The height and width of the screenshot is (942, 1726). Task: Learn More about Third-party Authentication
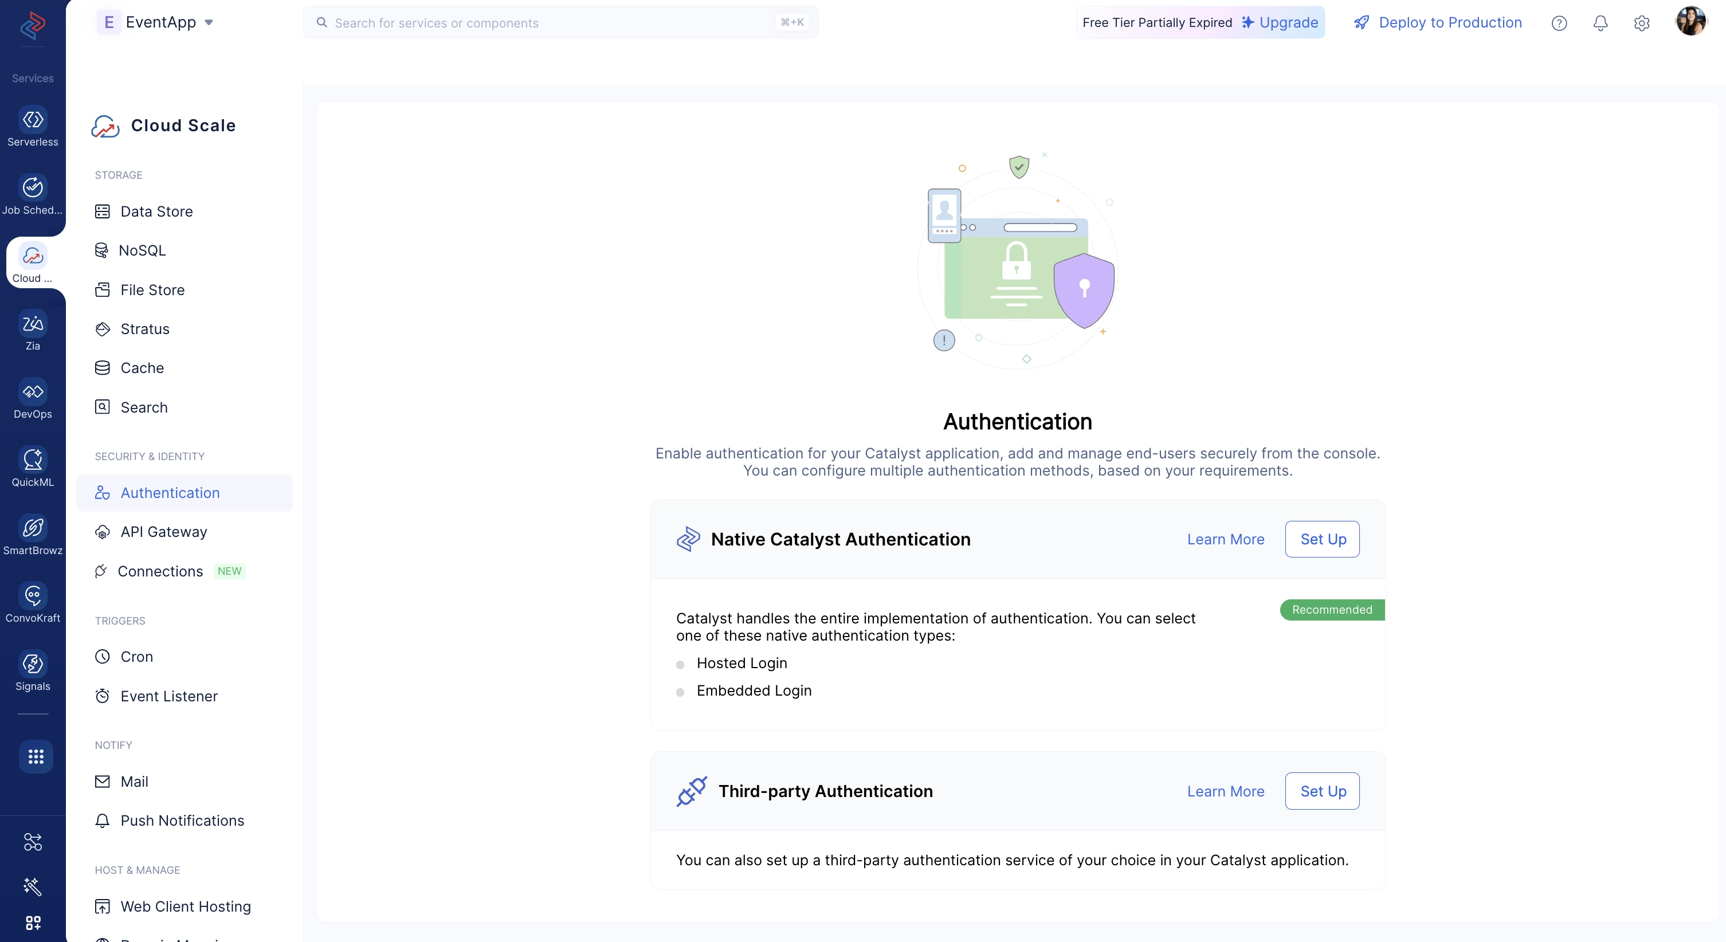pos(1226,791)
